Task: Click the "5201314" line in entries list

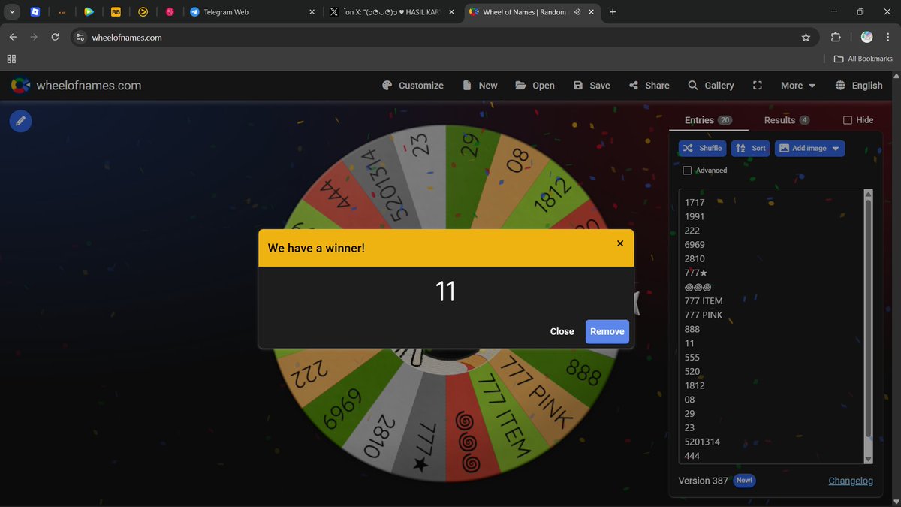Action: [703, 442]
